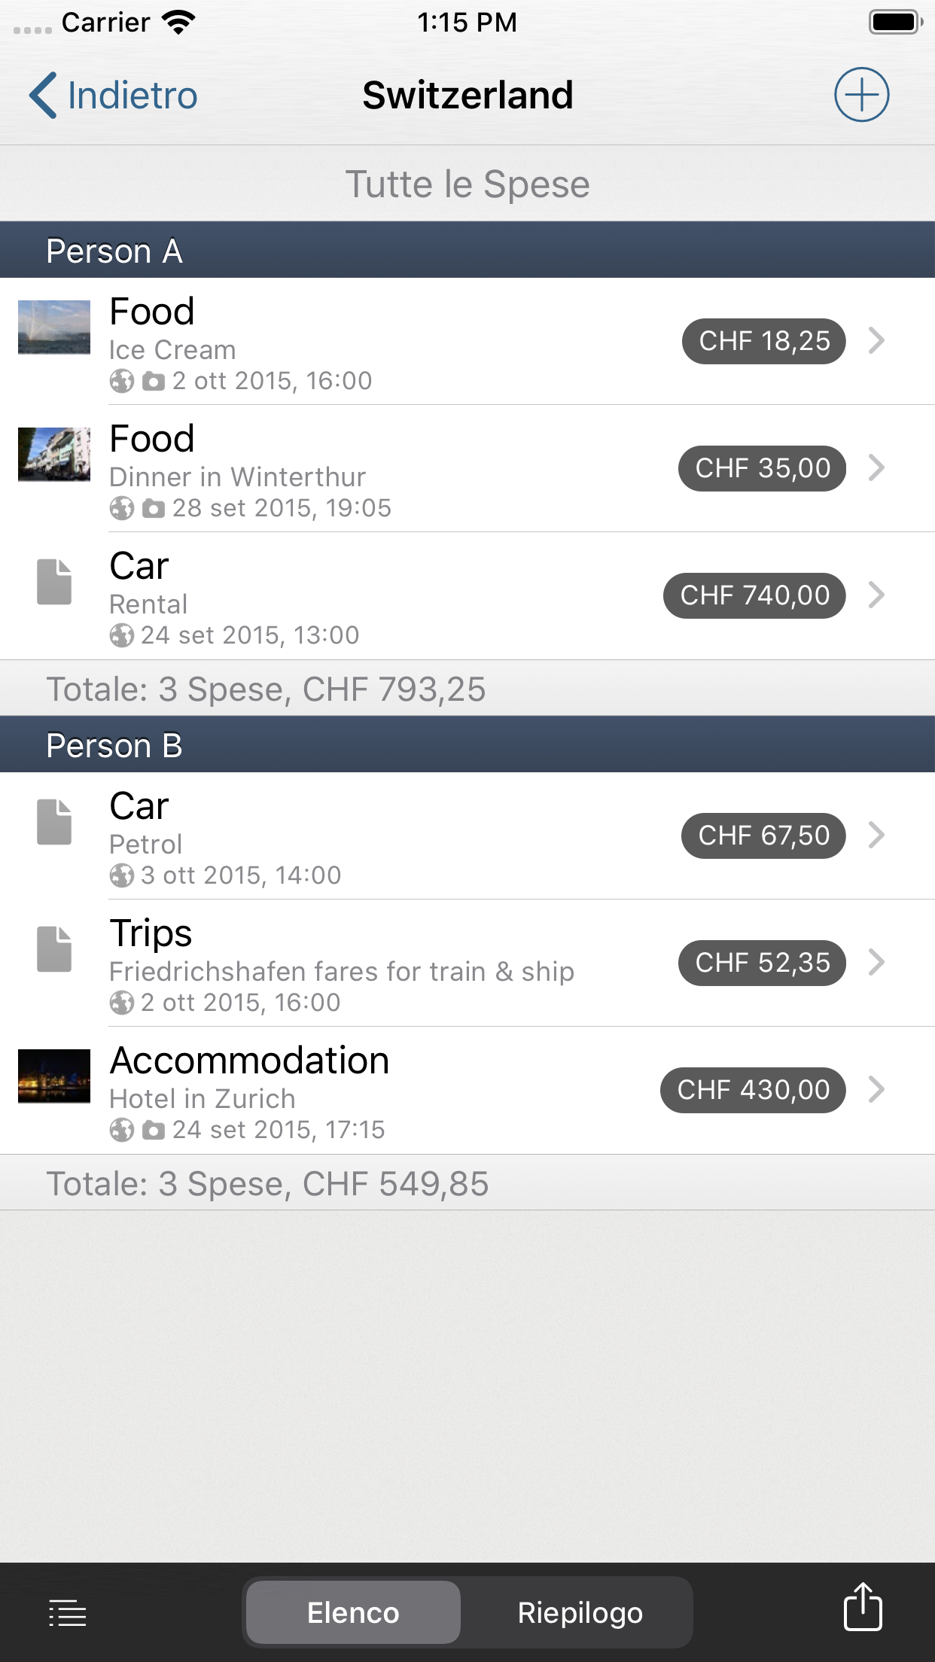Open the list options menu icon
The height and width of the screenshot is (1662, 935).
68,1612
